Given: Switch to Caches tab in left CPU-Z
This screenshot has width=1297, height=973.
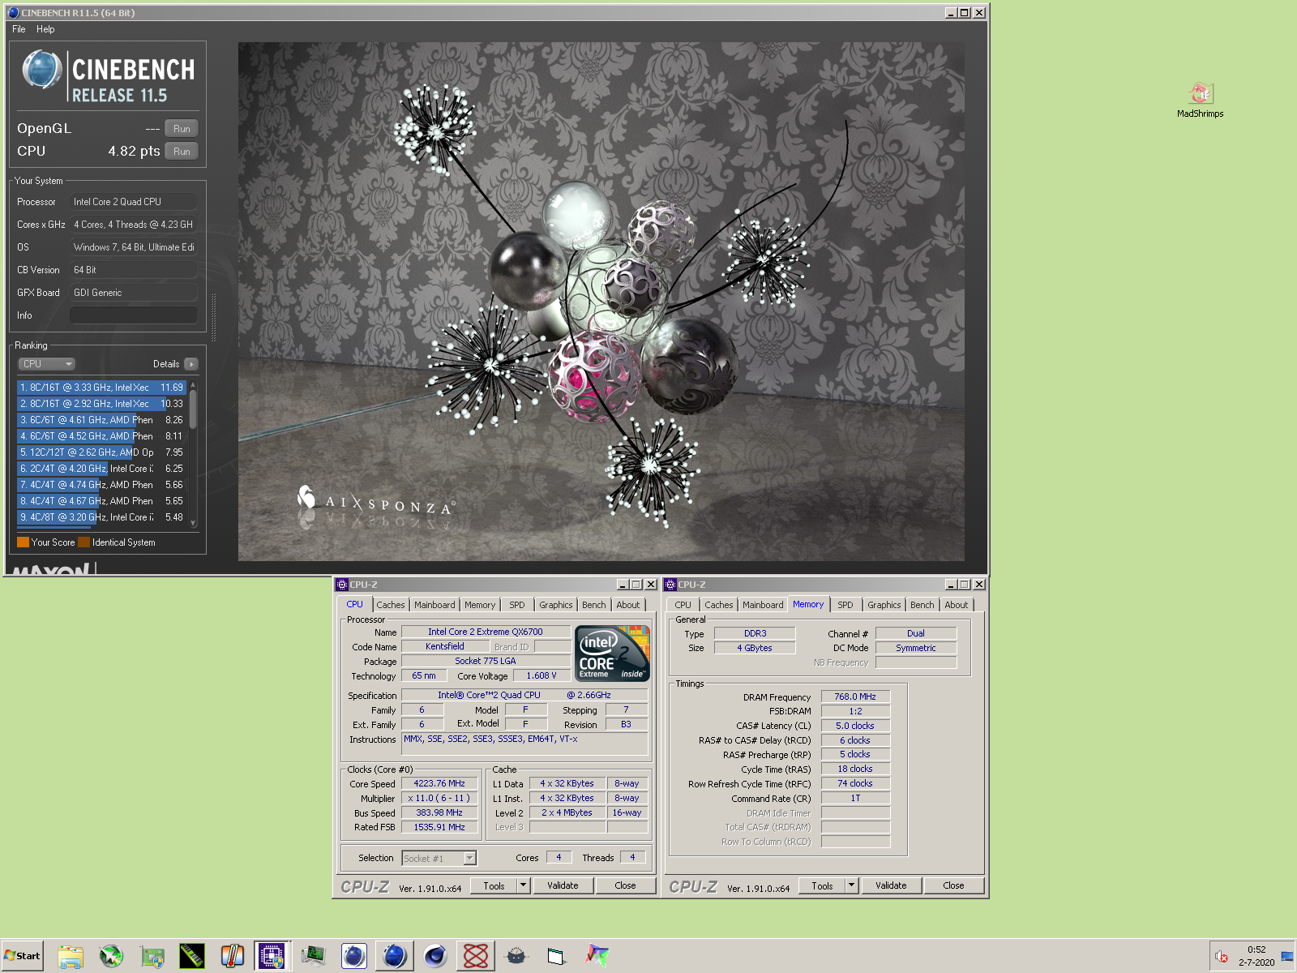Looking at the screenshot, I should pos(390,605).
